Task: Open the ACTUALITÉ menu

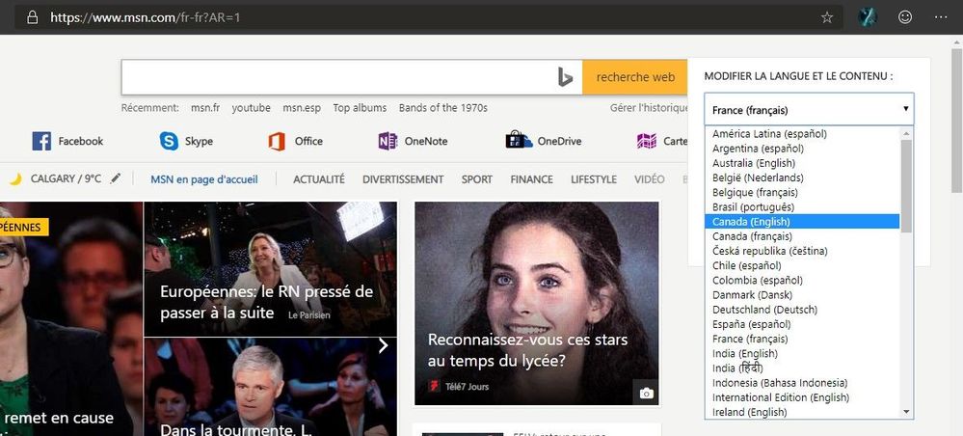Action: click(319, 179)
